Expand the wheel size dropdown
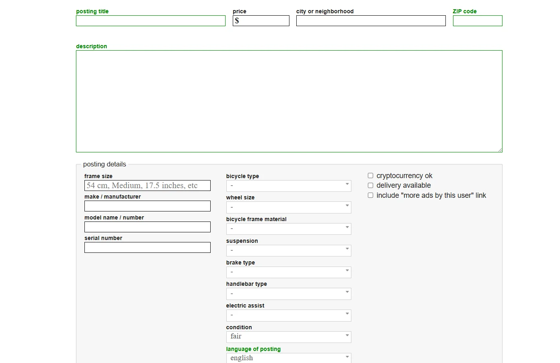The width and height of the screenshot is (560, 363). (288, 207)
